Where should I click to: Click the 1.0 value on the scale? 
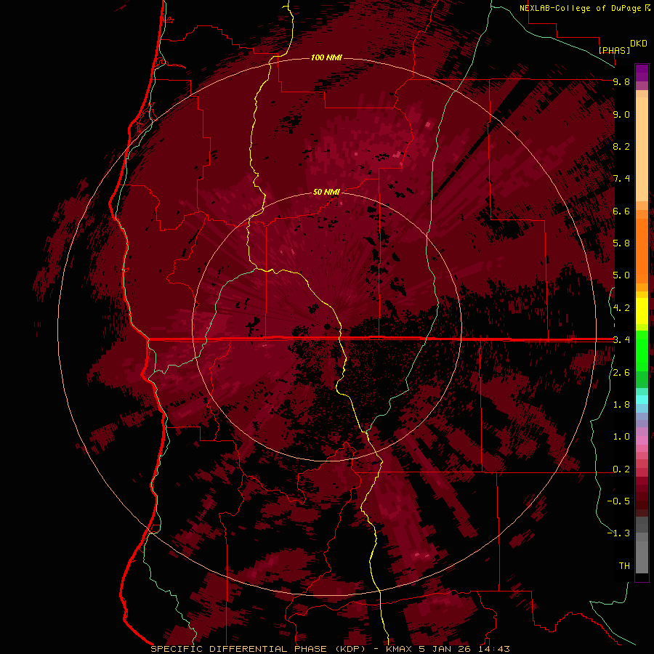click(621, 437)
